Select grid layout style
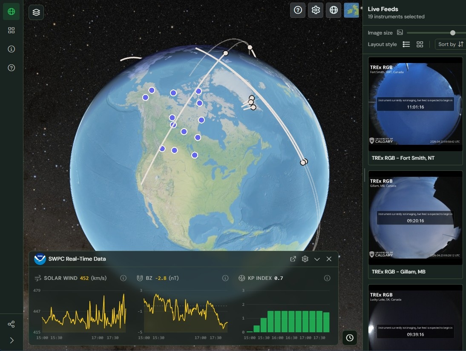The height and width of the screenshot is (351, 466). click(420, 44)
